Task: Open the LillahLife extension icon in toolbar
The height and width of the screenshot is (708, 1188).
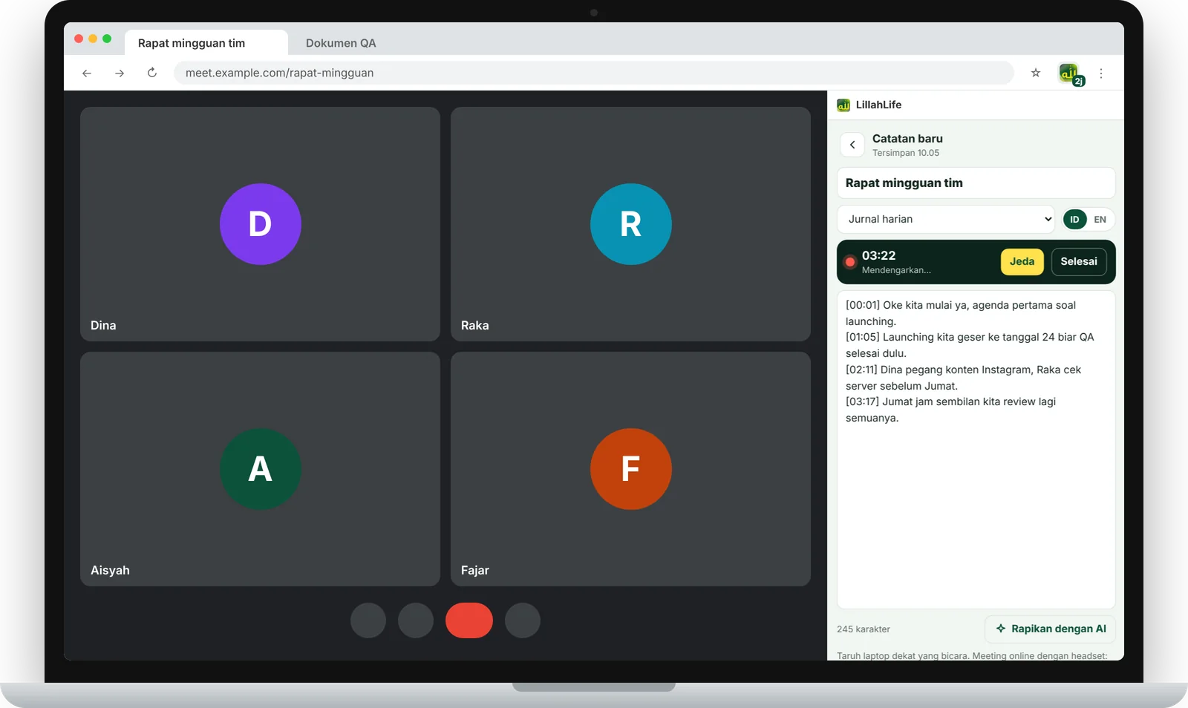Action: (1070, 73)
